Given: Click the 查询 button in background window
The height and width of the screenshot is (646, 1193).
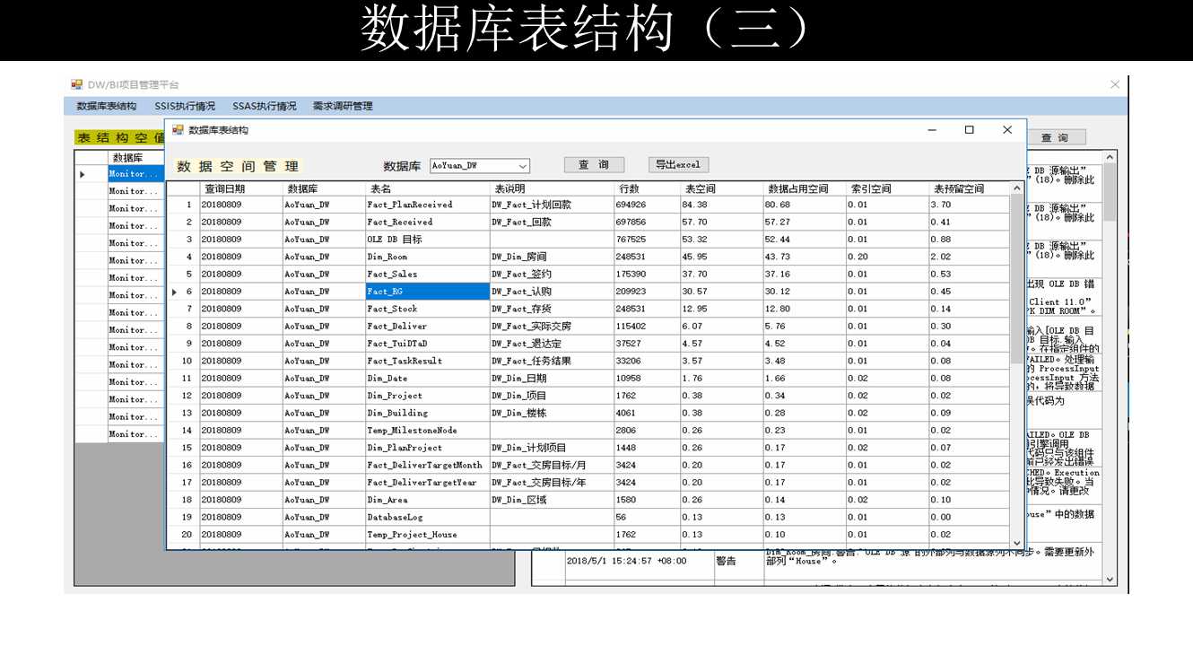Looking at the screenshot, I should click(1055, 138).
